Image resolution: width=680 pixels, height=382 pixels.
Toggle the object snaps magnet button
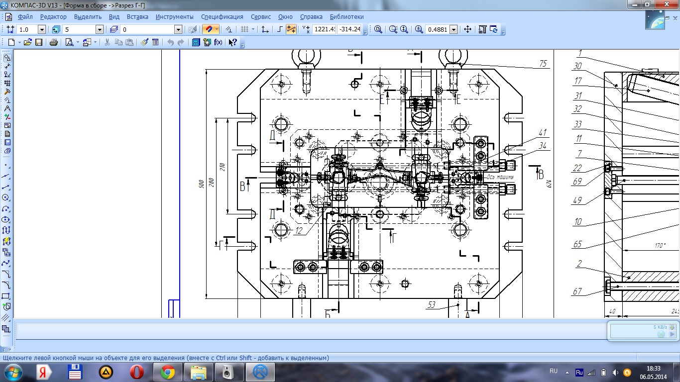click(210, 29)
